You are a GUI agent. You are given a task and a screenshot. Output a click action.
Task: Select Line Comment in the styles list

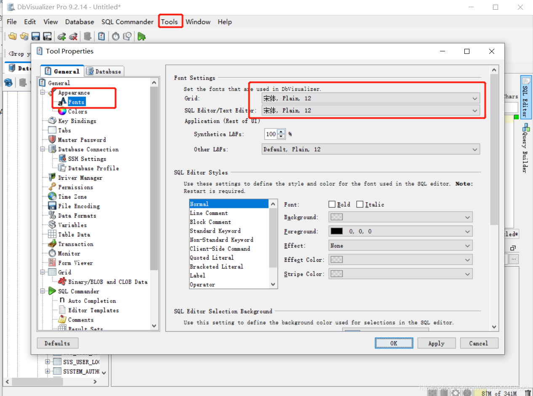tap(208, 213)
